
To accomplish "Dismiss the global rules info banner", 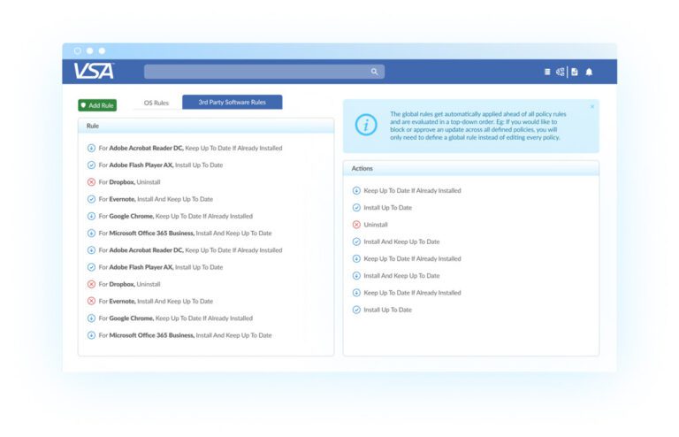I will [591, 106].
